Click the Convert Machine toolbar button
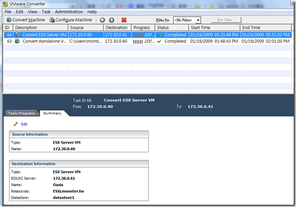 pyautogui.click(x=26, y=20)
